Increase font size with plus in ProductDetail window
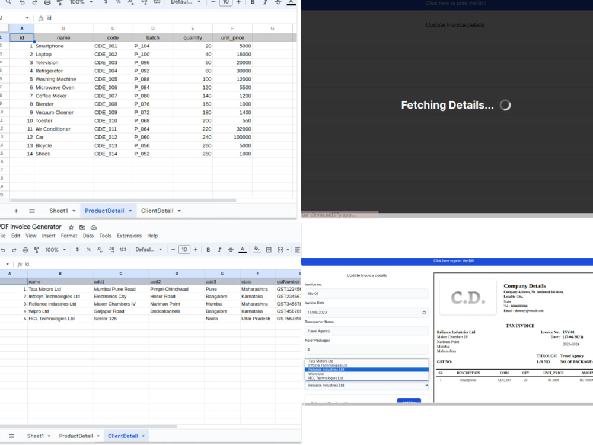Viewport: 593px width, 445px height. click(x=238, y=2)
